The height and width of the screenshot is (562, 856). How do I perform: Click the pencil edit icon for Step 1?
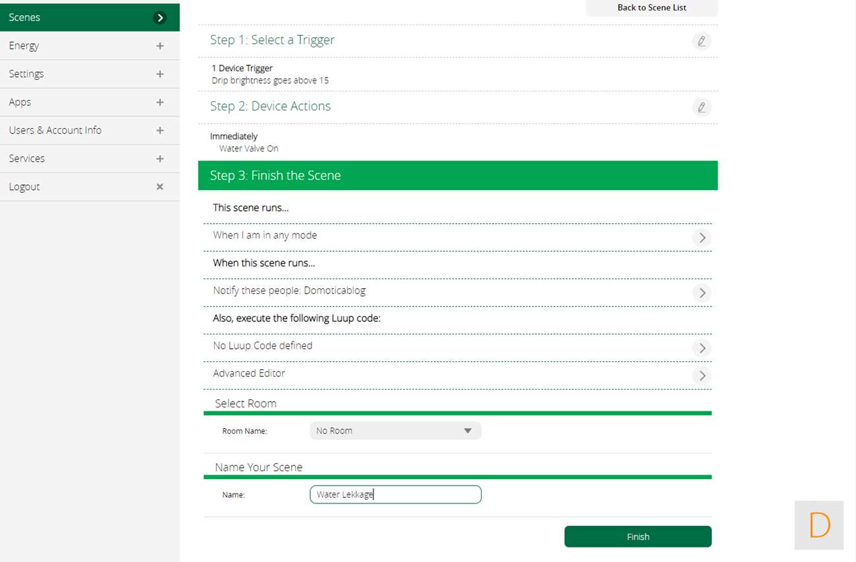click(x=701, y=41)
